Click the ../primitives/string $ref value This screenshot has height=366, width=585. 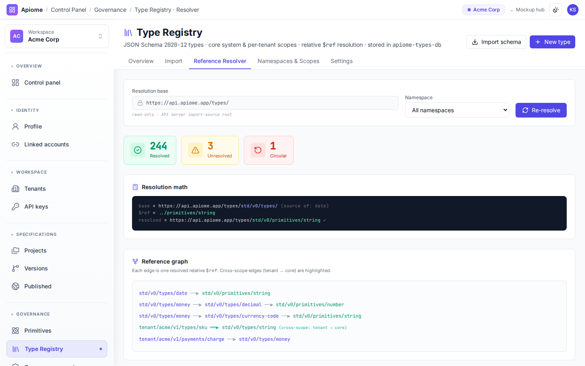pyautogui.click(x=187, y=213)
